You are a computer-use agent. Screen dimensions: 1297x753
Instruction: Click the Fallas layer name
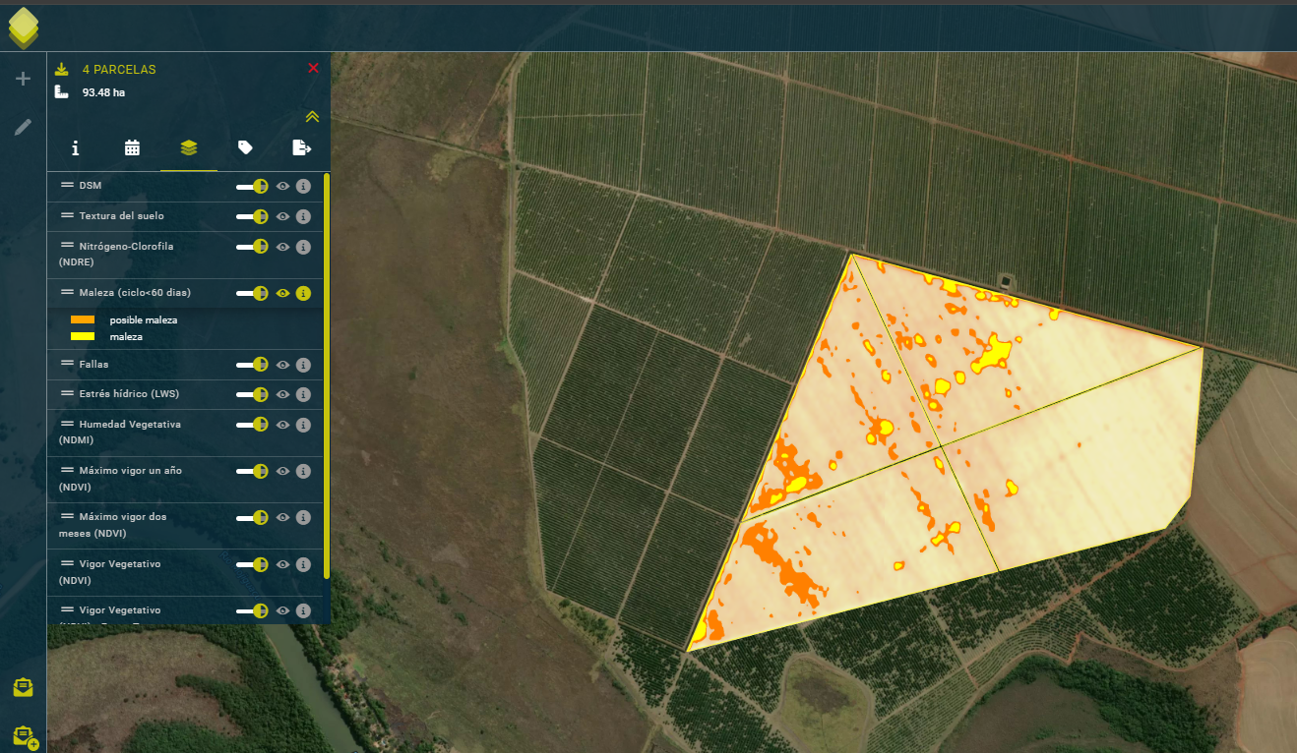(x=93, y=365)
